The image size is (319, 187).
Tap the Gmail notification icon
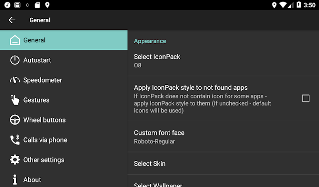[17, 5]
